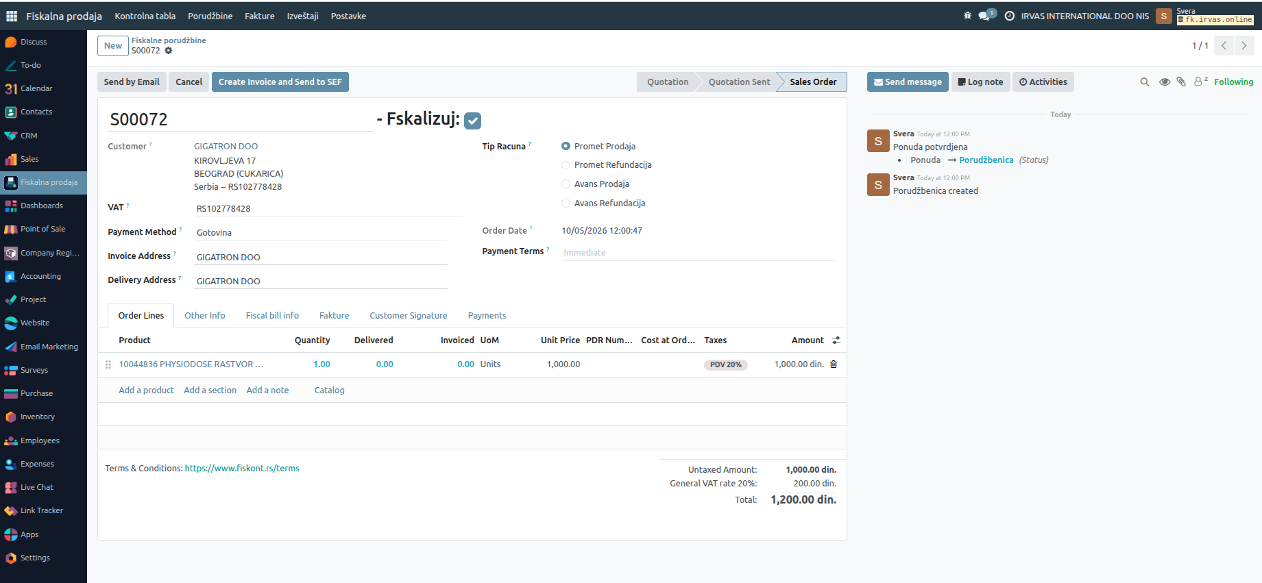The image size is (1262, 583).
Task: Open conversations messages icon in top bar
Action: (x=986, y=15)
